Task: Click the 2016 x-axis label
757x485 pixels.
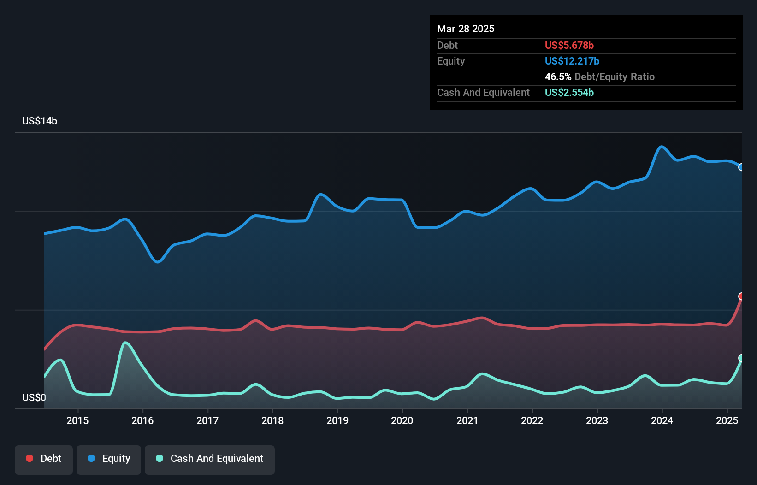Action: click(142, 420)
